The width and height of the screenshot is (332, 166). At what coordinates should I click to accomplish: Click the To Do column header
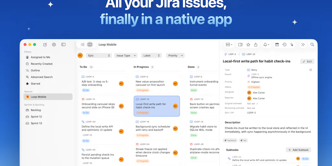83,67
